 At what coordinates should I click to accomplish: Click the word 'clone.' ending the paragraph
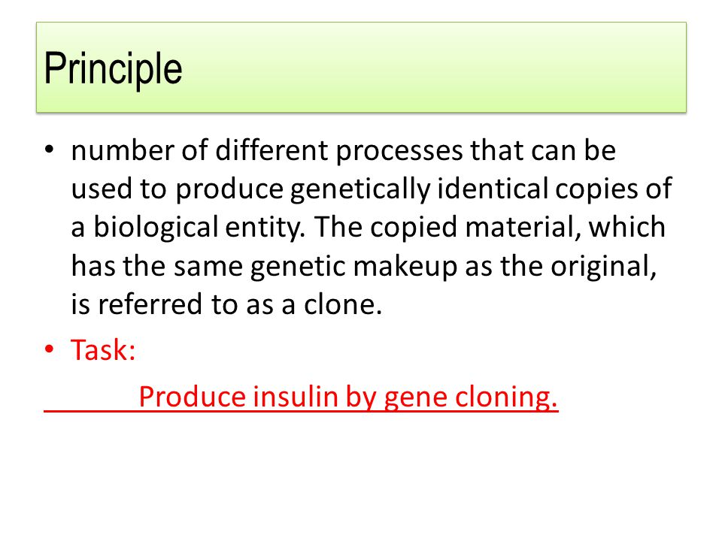(x=343, y=304)
